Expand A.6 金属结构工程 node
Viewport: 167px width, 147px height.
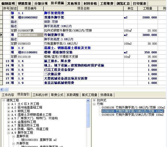[9, 122]
